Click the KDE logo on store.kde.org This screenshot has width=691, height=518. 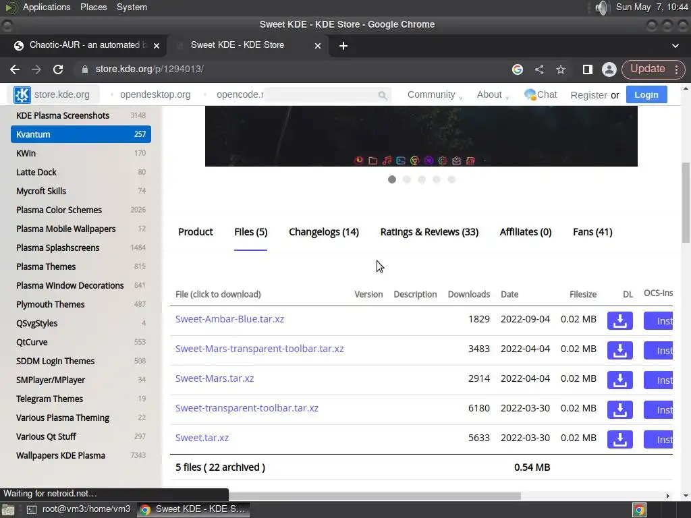pos(22,94)
